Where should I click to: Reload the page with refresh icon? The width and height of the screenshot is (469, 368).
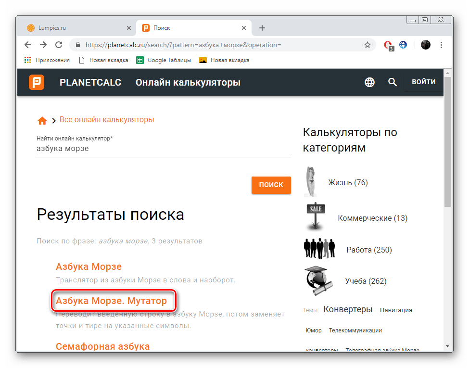[x=59, y=45]
